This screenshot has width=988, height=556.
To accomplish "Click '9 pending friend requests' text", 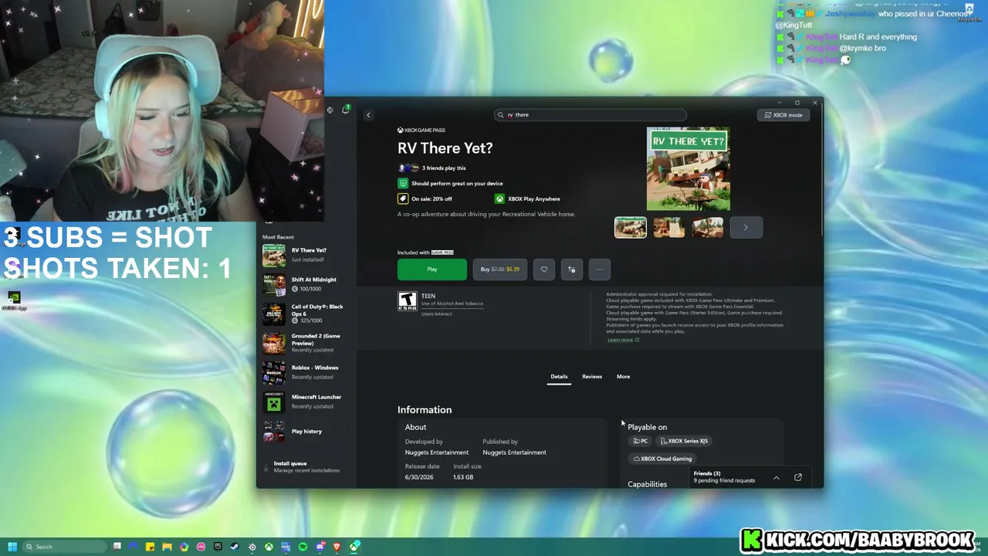I will [724, 480].
